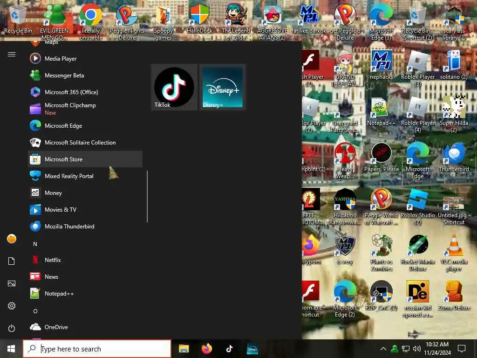Select Roblox Studio (2) desktop icon
This screenshot has width=477, height=358.
[418, 207]
